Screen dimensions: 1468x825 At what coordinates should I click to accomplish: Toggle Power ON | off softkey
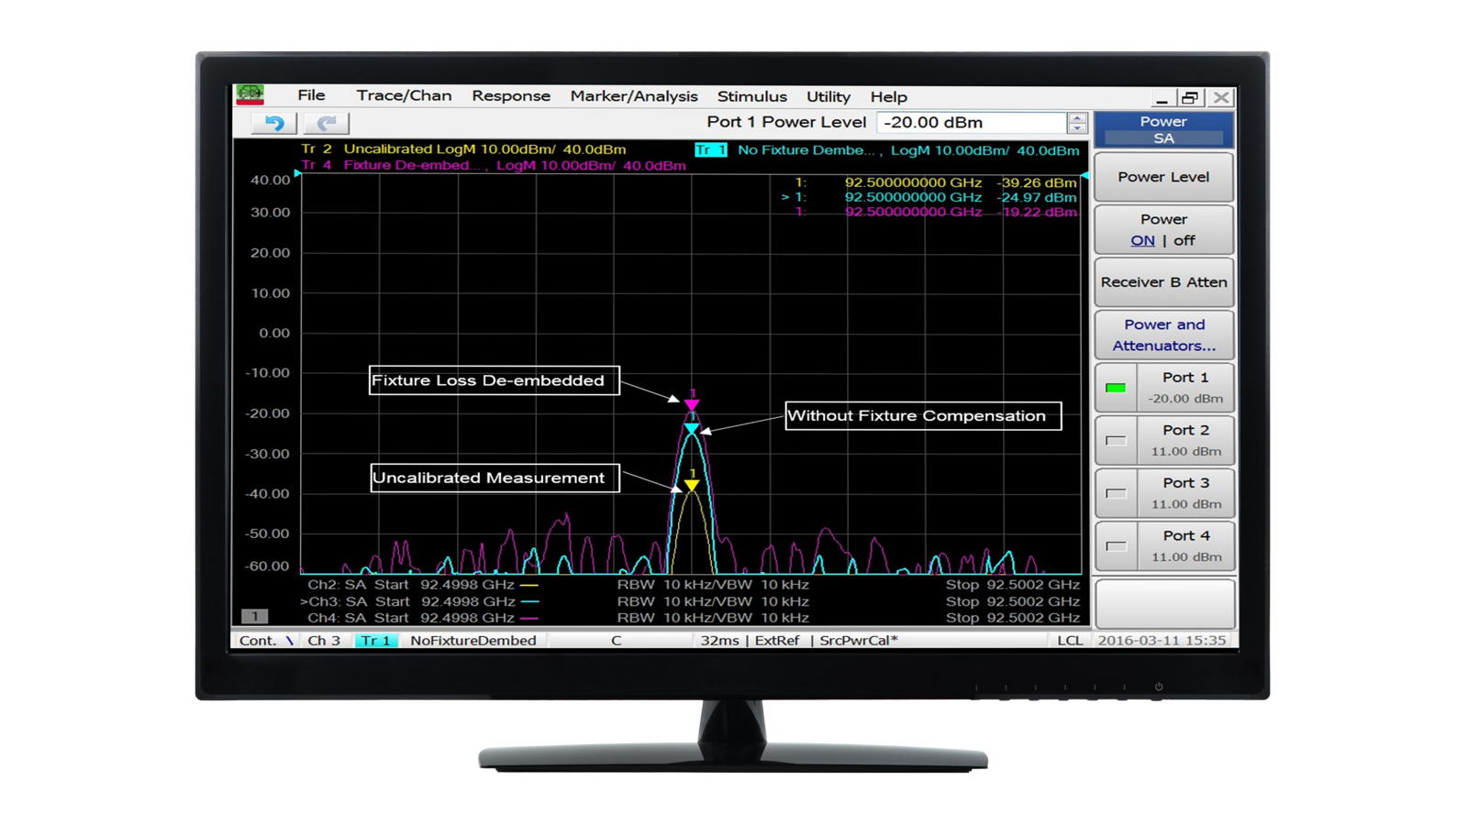tap(1163, 230)
